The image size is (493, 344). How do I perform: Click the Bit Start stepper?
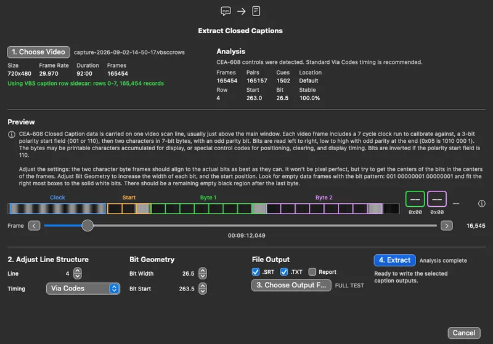pyautogui.click(x=203, y=289)
